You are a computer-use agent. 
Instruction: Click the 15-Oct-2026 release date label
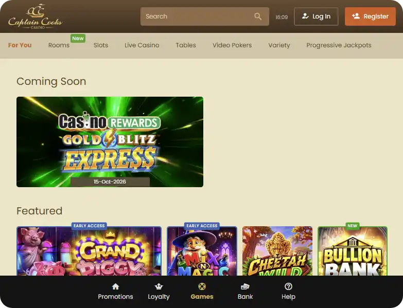coord(110,182)
